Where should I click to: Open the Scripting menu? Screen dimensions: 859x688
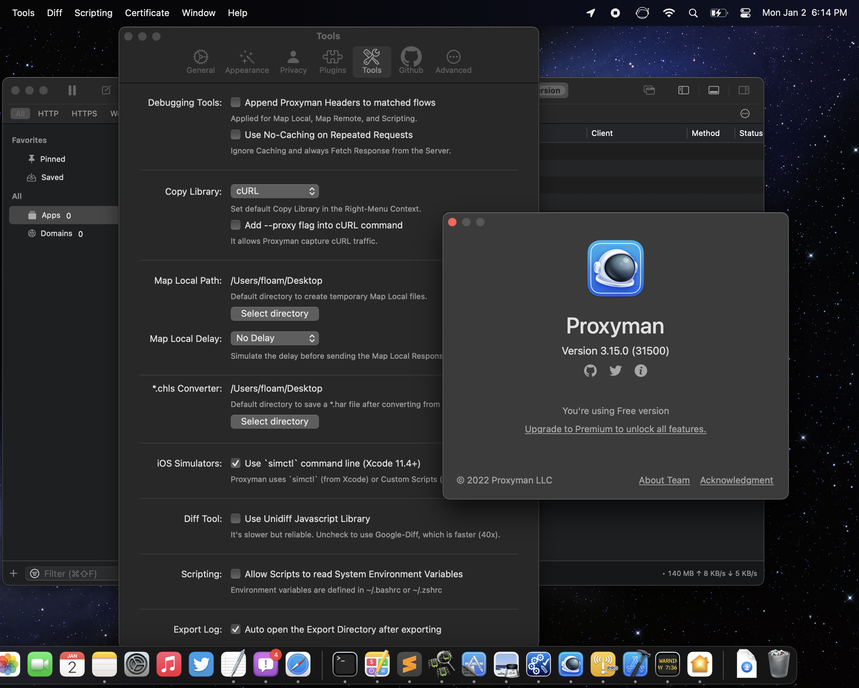93,13
